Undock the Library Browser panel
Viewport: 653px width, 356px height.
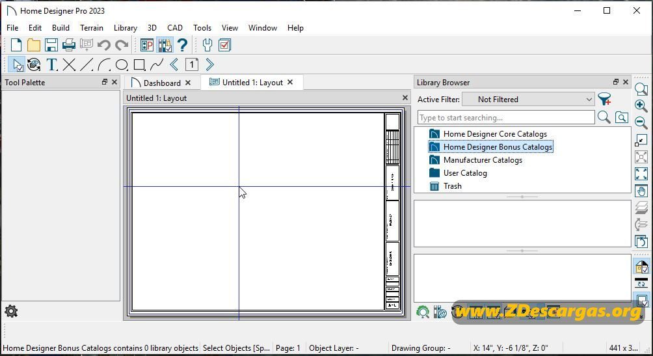click(615, 82)
